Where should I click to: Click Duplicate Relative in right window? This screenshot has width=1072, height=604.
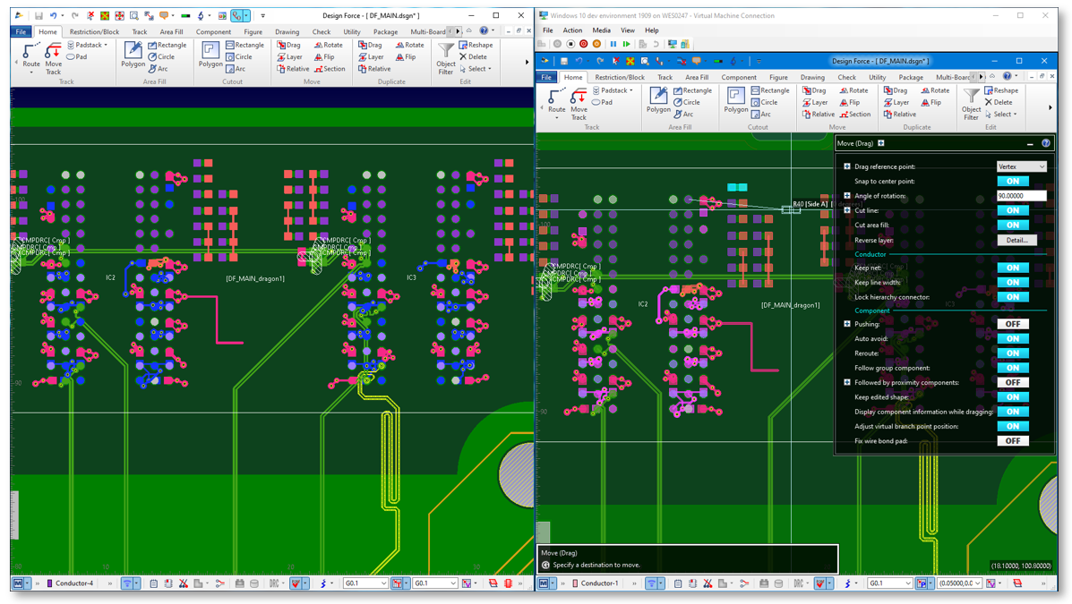coord(899,115)
